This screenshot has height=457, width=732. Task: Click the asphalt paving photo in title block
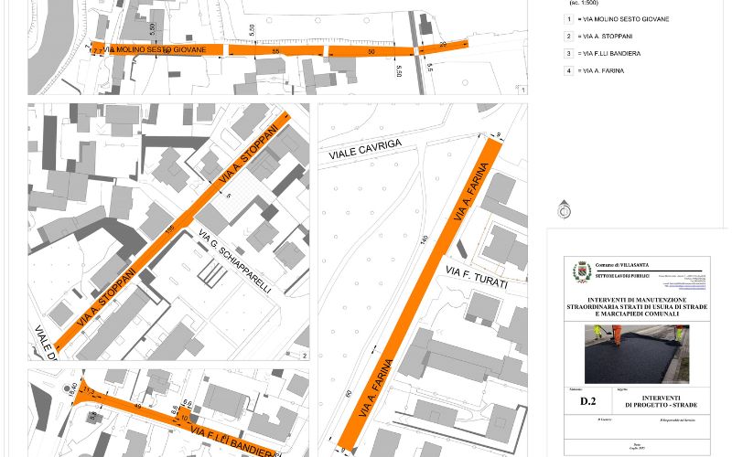637,354
